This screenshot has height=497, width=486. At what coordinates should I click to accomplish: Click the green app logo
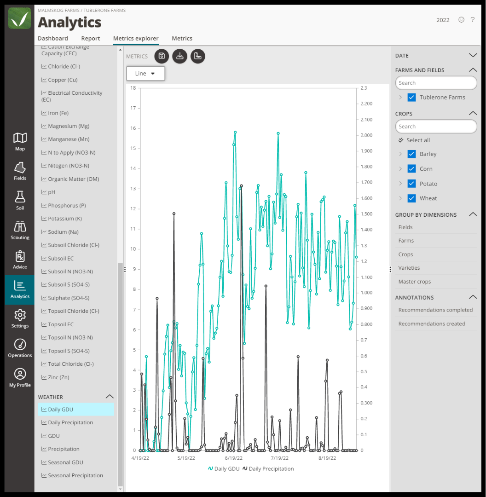point(20,18)
